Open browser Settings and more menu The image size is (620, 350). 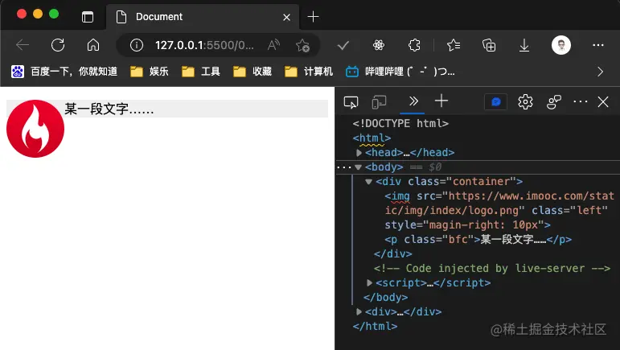click(x=597, y=45)
